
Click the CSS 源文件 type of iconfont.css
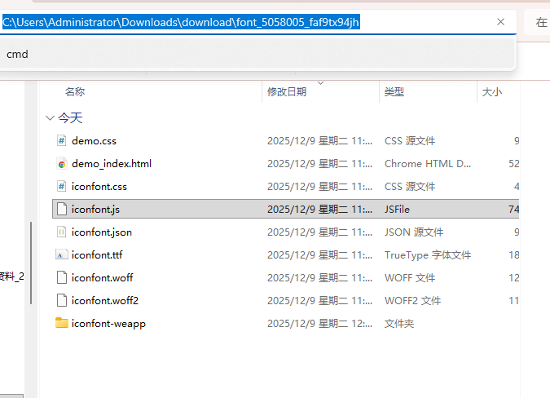pyautogui.click(x=410, y=187)
